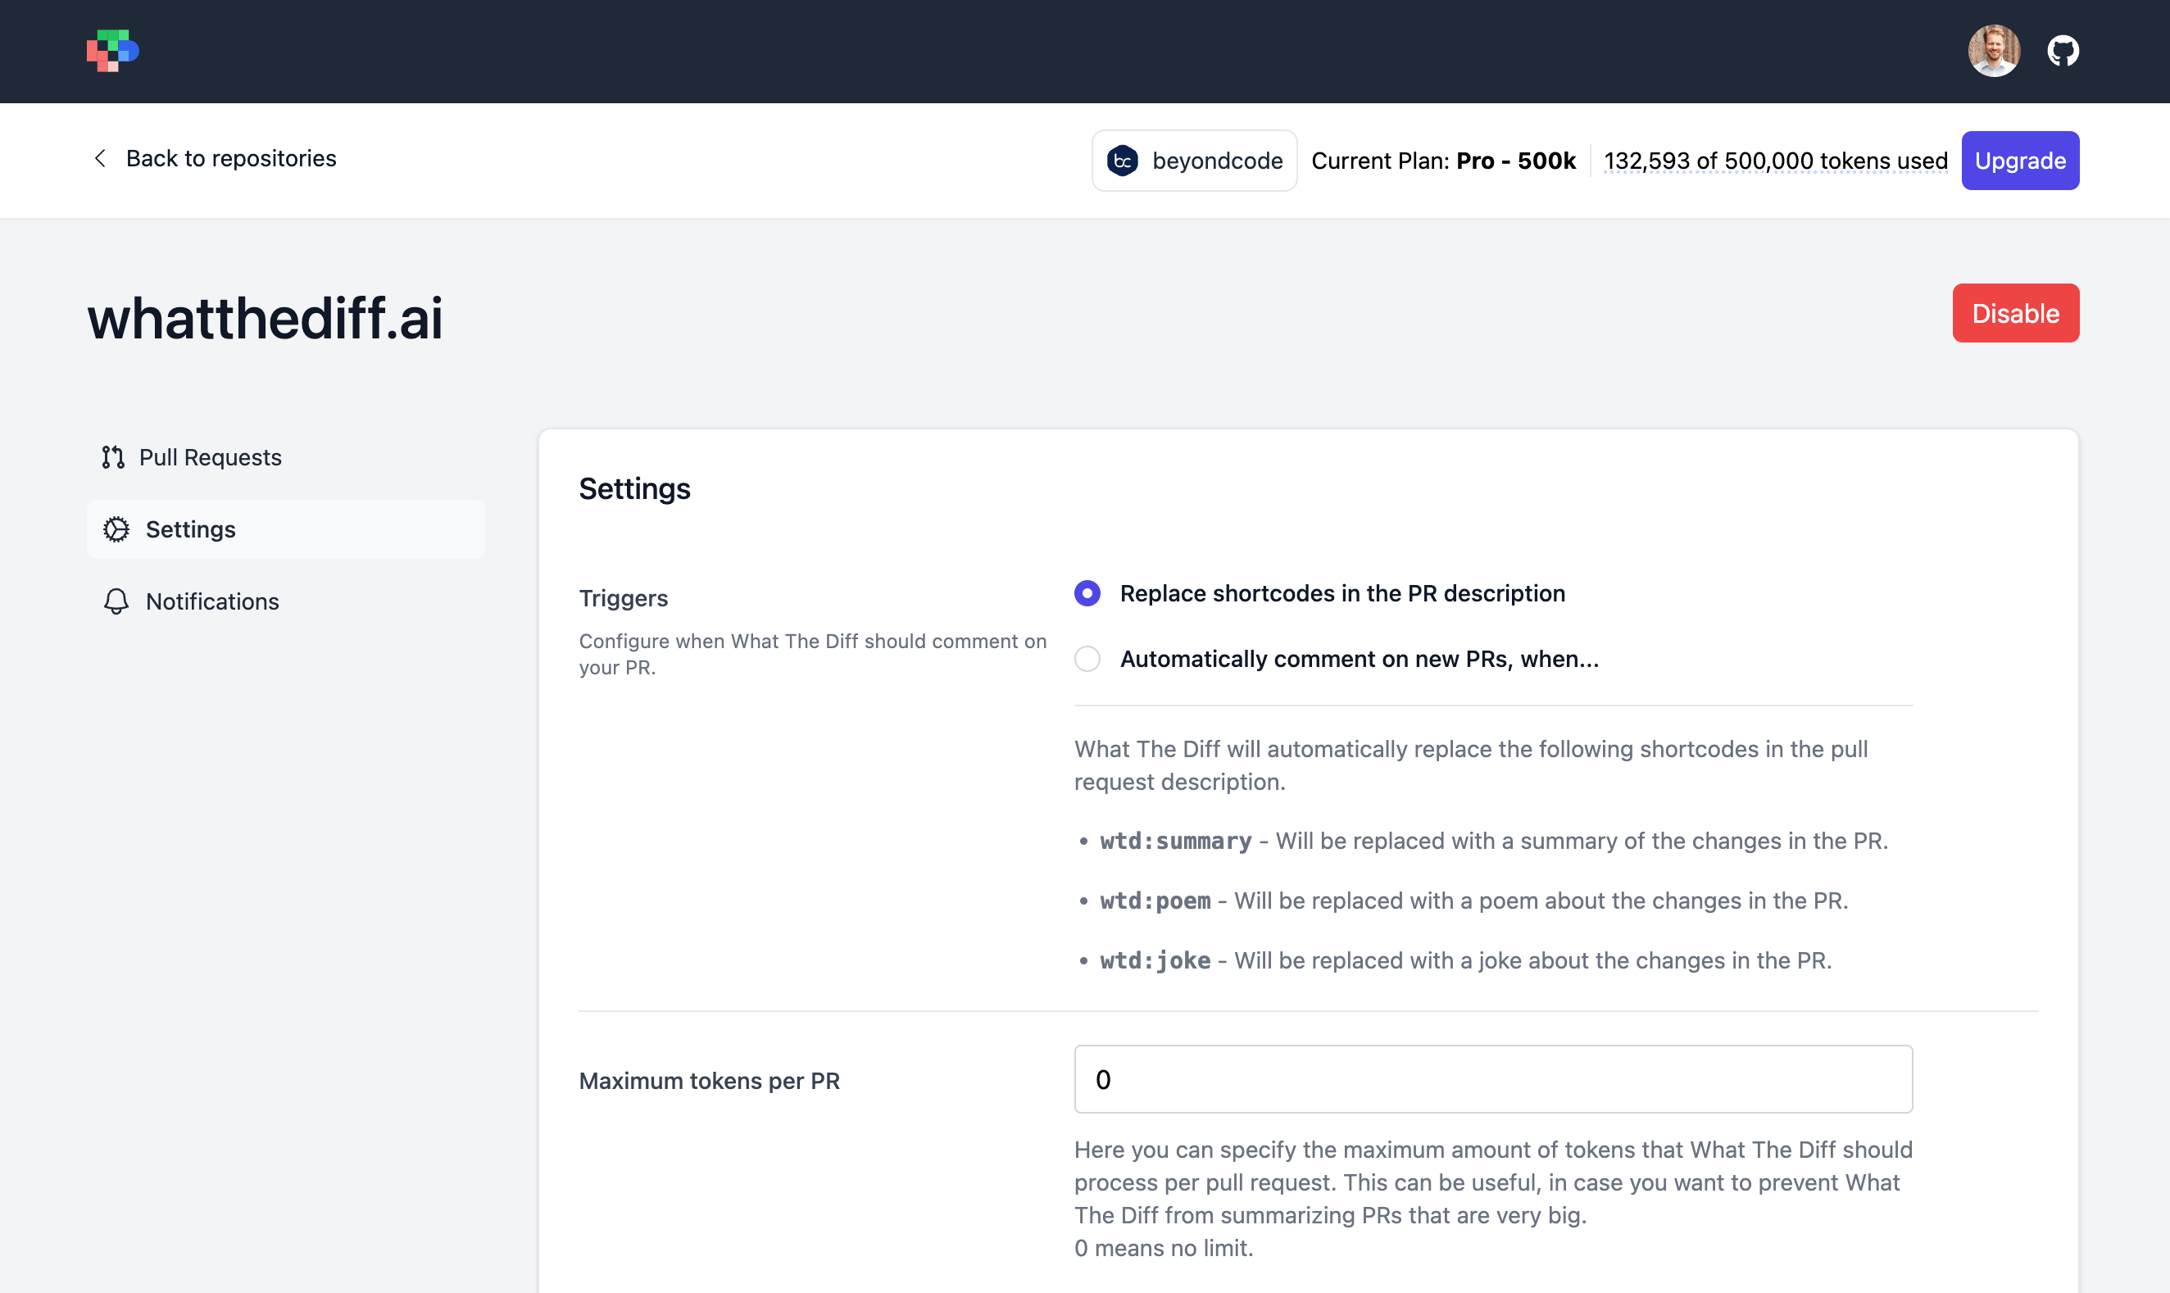Click the Maximum tokens per PR label

[x=709, y=1082]
